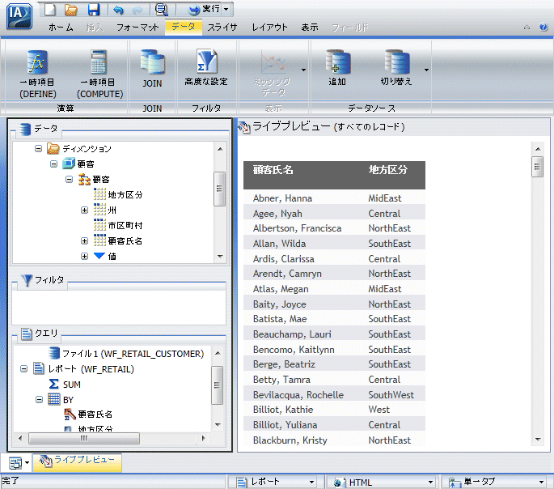Open the 表示 ribbon tab
The width and height of the screenshot is (554, 489).
click(x=310, y=28)
